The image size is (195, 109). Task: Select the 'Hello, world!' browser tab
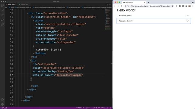pos(134,2)
